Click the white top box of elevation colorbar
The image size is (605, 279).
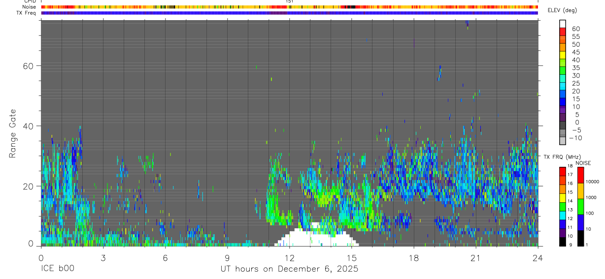coord(563,24)
